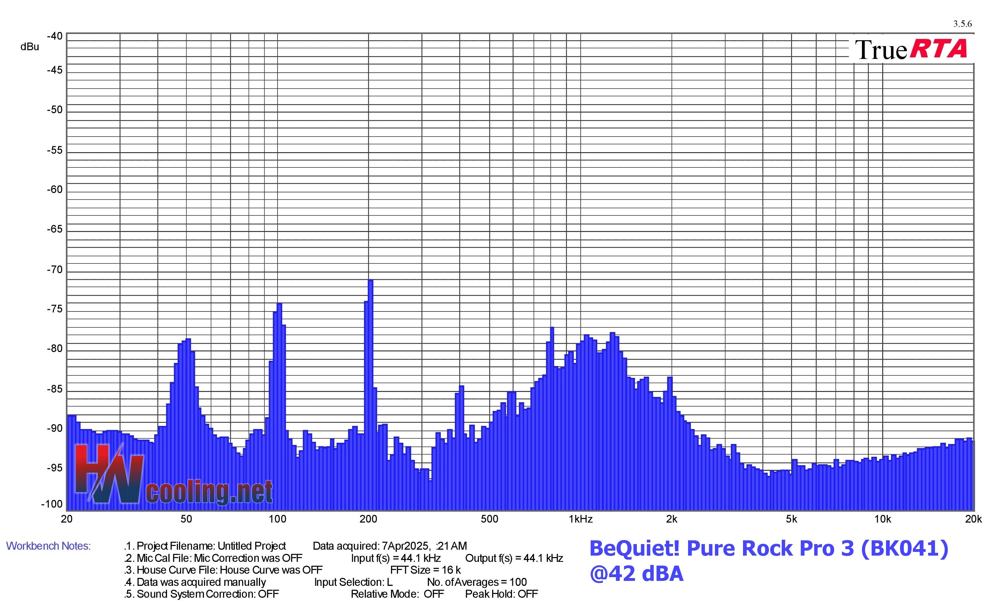This screenshot has height=608, width=999.
Task: Select the "Data was acquired manually" note
Action: click(201, 582)
